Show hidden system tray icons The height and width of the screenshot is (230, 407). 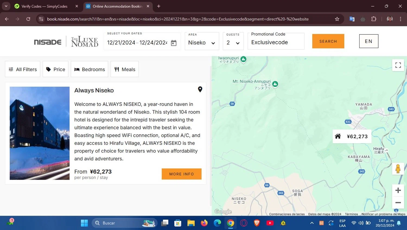pyautogui.click(x=312, y=223)
